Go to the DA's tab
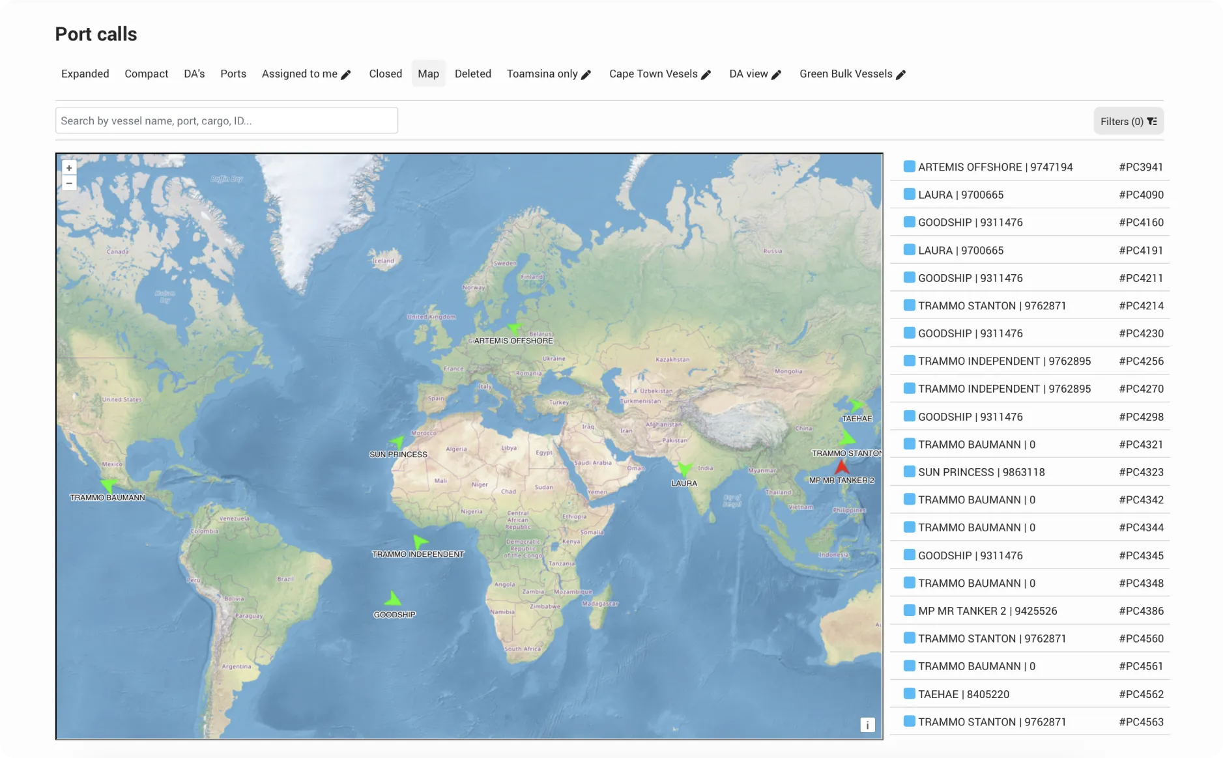The image size is (1223, 758). tap(194, 74)
